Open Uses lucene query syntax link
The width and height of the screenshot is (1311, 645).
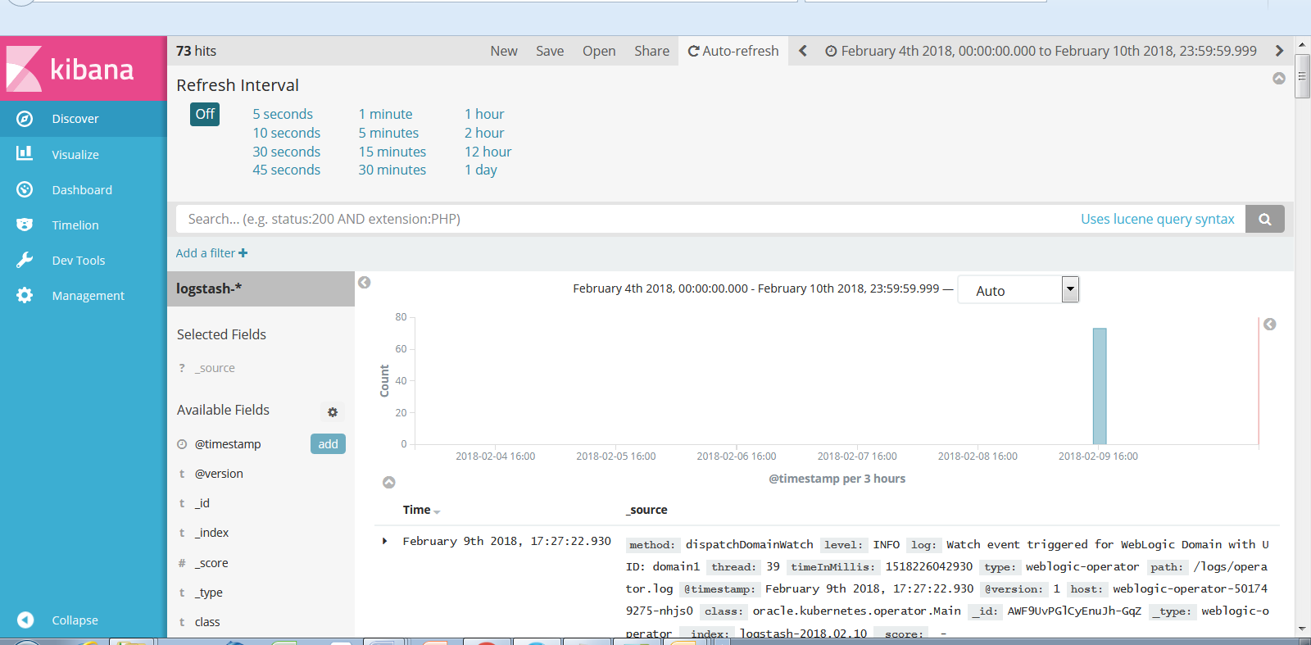(1157, 219)
